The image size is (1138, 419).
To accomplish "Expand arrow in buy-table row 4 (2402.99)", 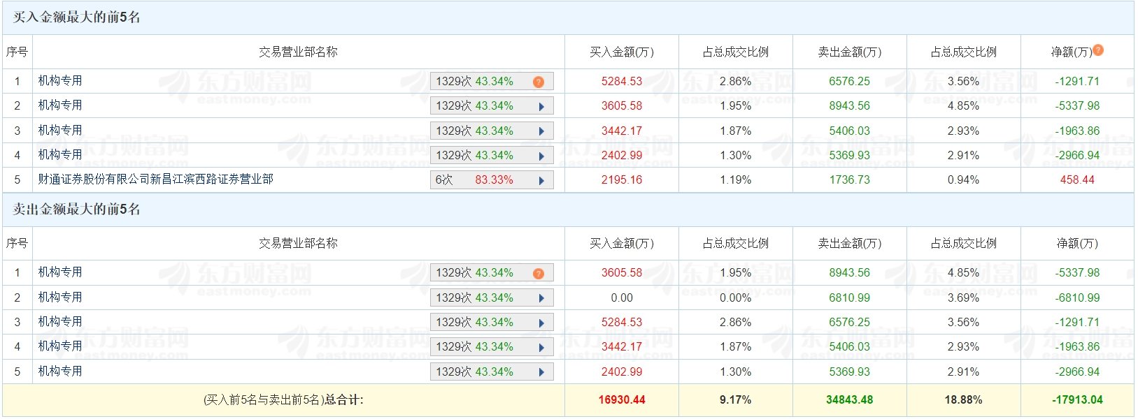I will point(541,156).
